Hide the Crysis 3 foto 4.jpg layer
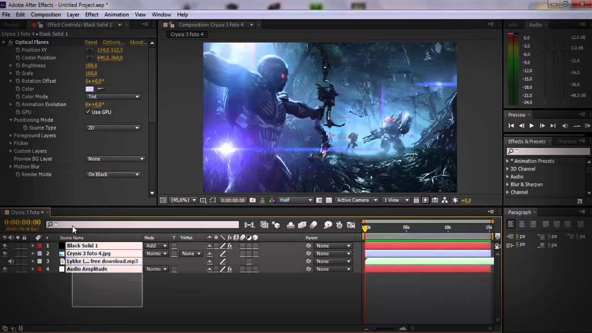 [x=5, y=253]
